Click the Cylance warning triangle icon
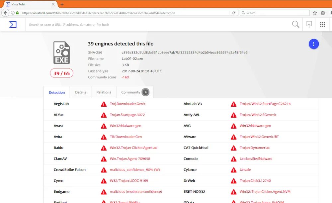The height and width of the screenshot is (203, 332). (233, 170)
